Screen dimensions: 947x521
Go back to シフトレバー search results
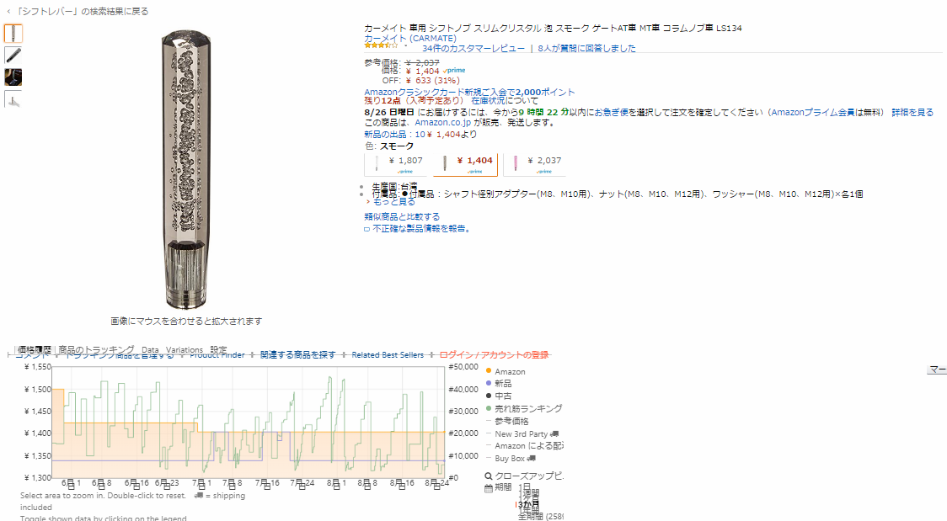click(81, 11)
